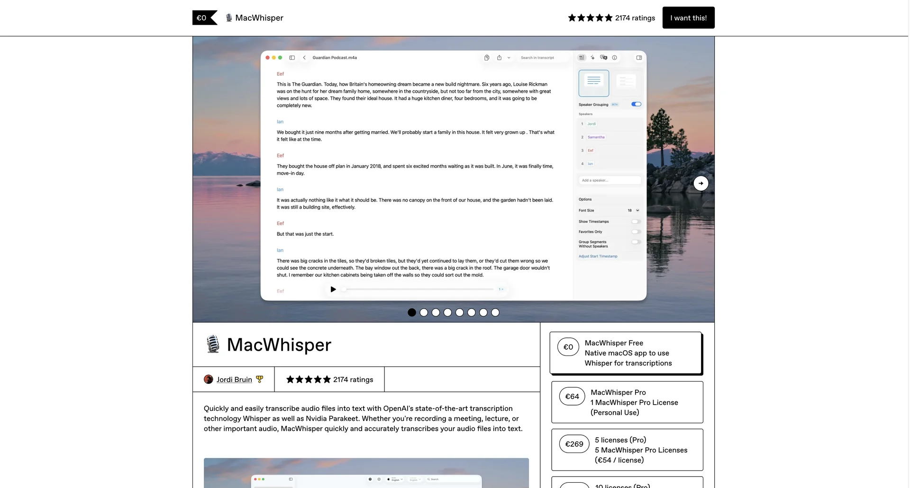Click the large microphone icon by product title
This screenshot has height=488, width=910.
coord(213,344)
